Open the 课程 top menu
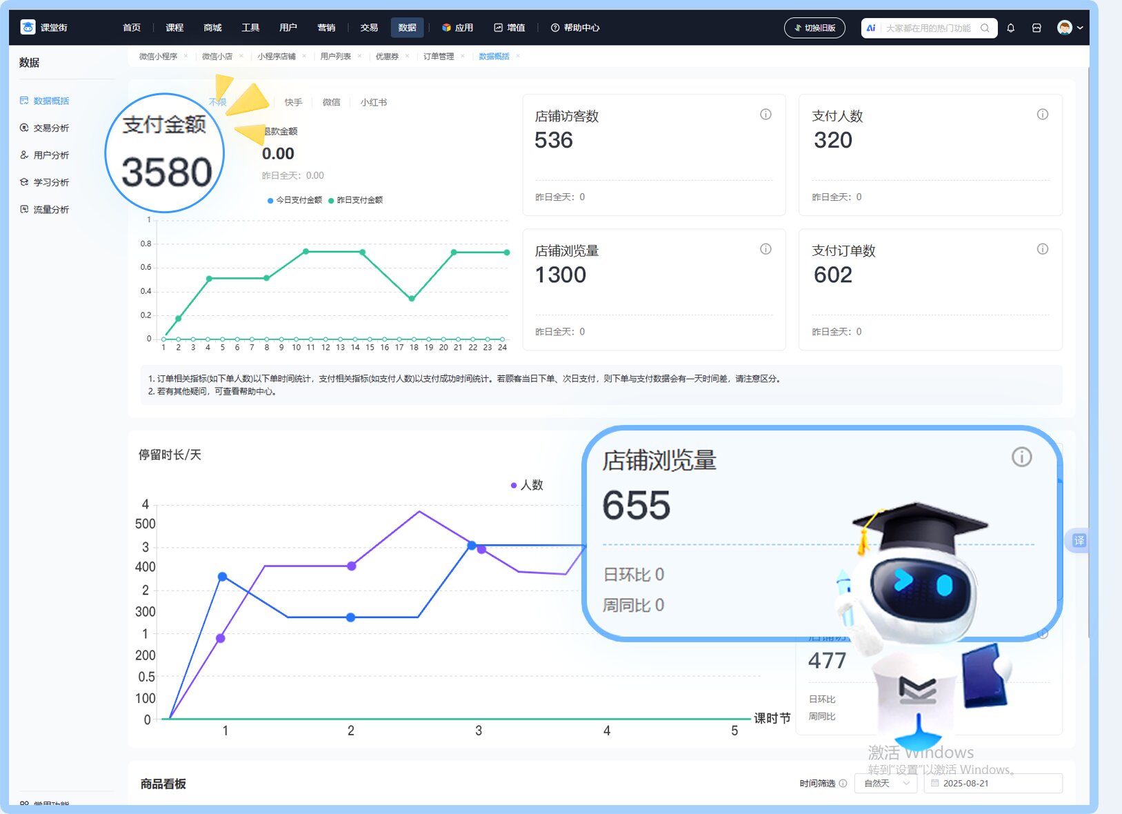The image size is (1122, 814). tap(174, 28)
